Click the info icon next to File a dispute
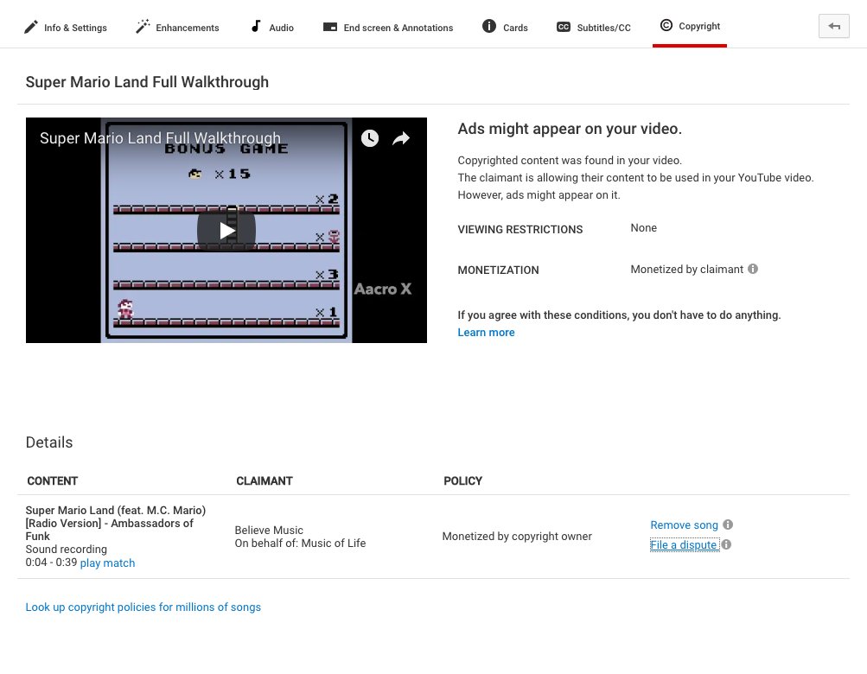This screenshot has width=867, height=674. (x=726, y=544)
